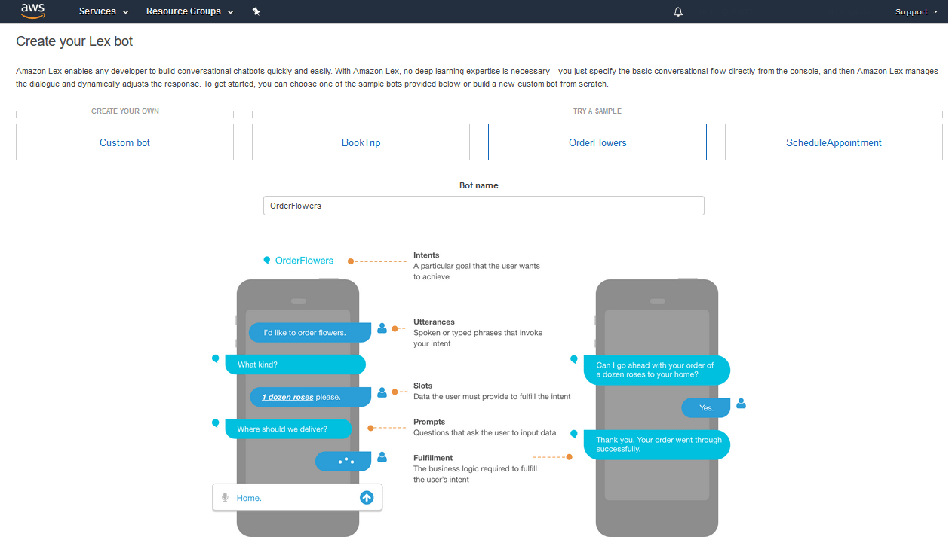Pick the ScheduleAppointment sample bot
The height and width of the screenshot is (543, 949).
pyautogui.click(x=834, y=142)
